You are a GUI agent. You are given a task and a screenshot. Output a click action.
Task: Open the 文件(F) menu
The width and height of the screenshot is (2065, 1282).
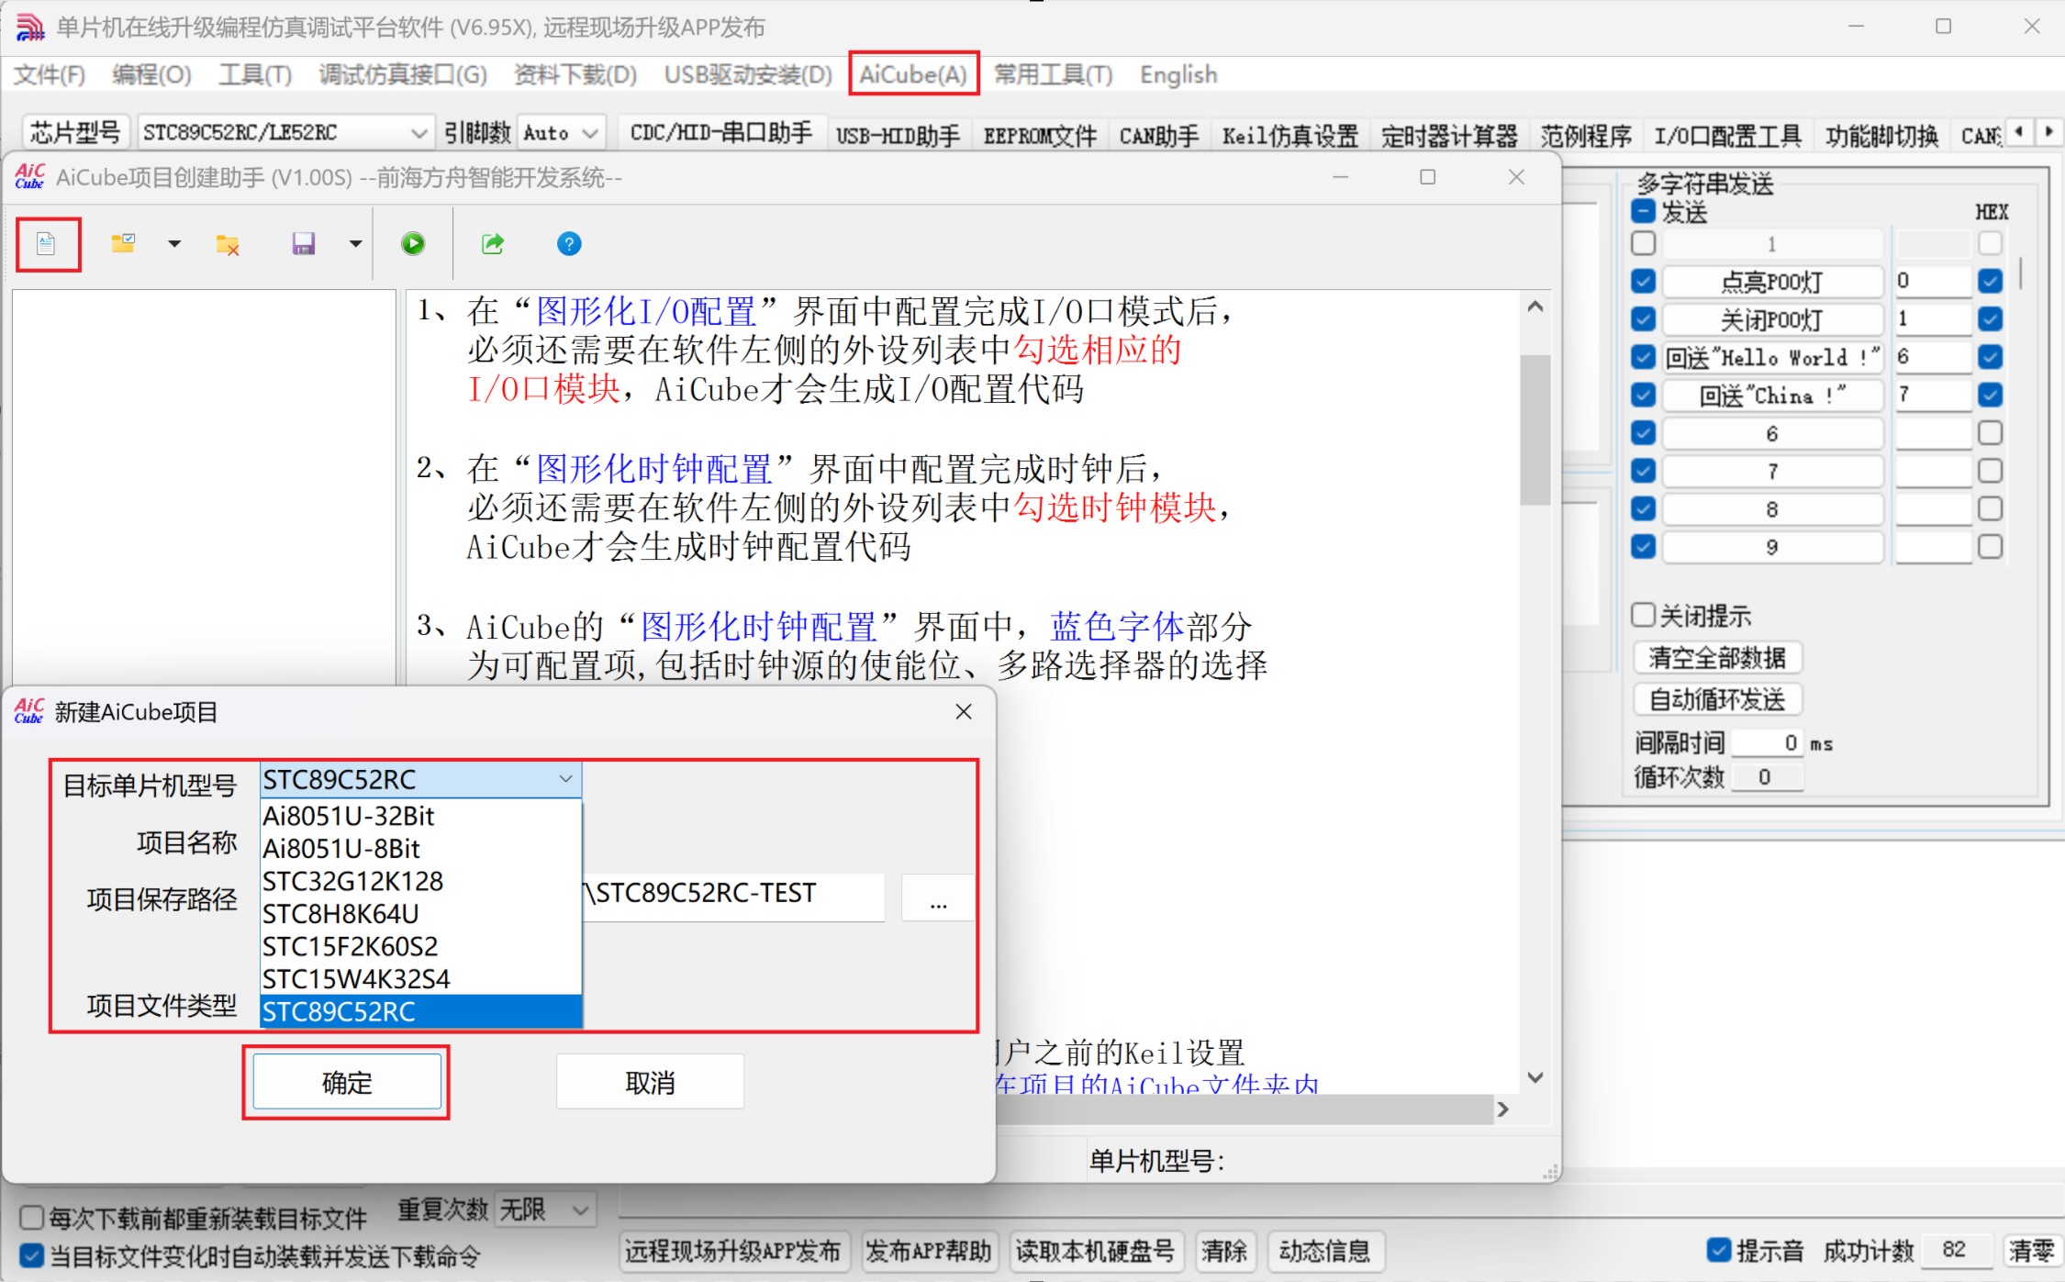click(50, 74)
